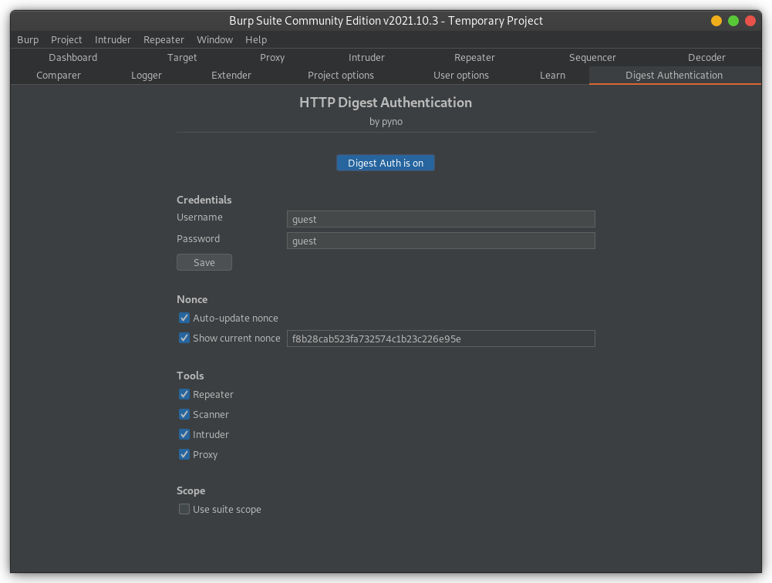Open the Project options tab

(x=341, y=76)
